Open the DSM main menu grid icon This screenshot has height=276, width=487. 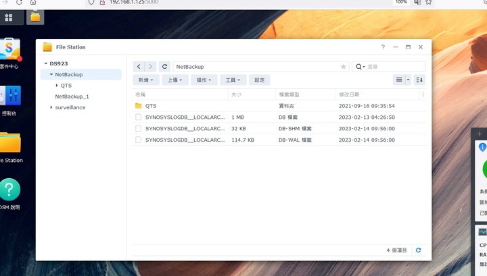[x=9, y=18]
